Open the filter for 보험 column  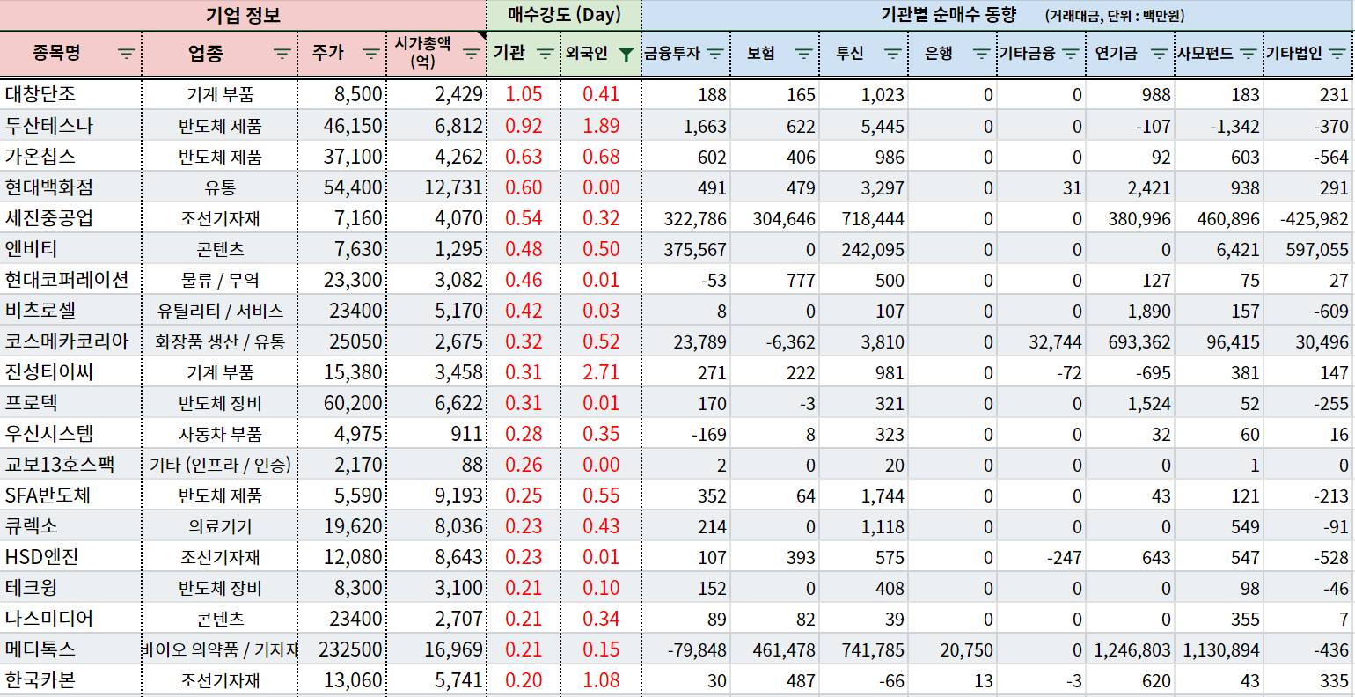point(803,54)
